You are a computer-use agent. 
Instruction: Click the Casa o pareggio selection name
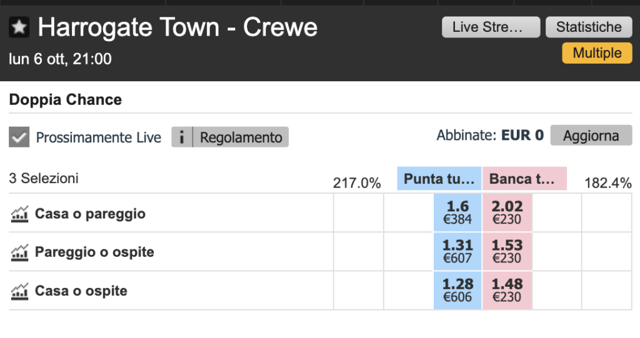point(90,214)
